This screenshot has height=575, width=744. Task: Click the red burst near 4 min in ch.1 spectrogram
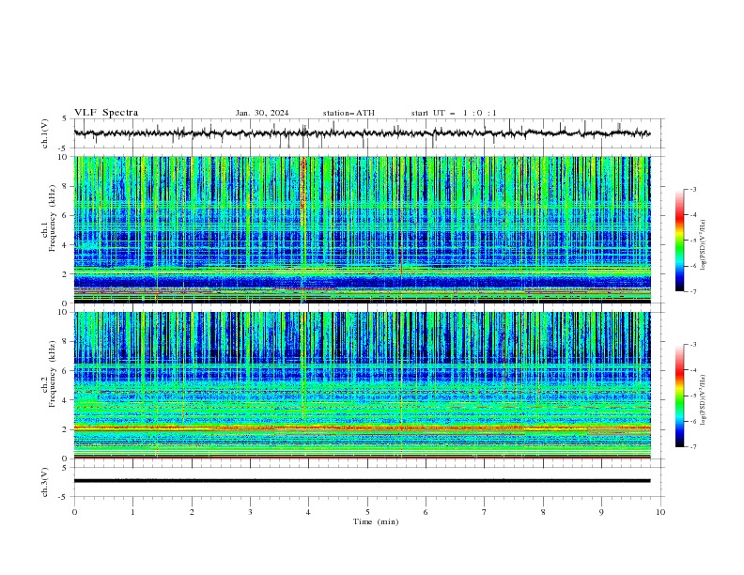click(302, 185)
